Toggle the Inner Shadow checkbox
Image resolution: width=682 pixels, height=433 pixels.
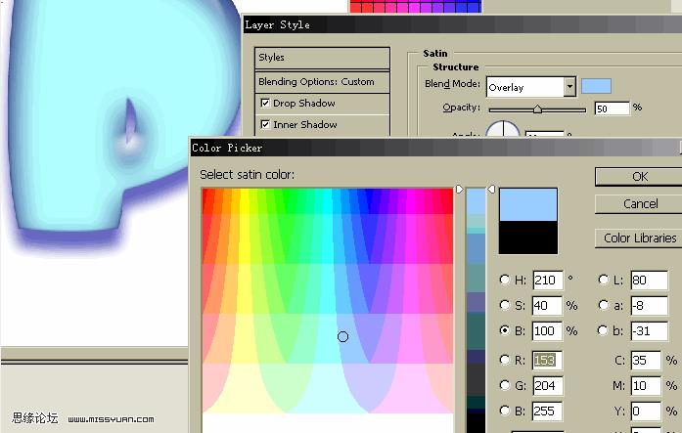tap(265, 125)
